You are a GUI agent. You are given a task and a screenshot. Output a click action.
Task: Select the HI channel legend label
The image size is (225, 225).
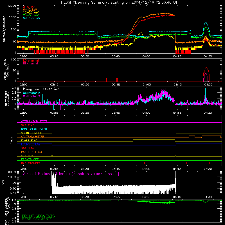[x=30, y=64]
